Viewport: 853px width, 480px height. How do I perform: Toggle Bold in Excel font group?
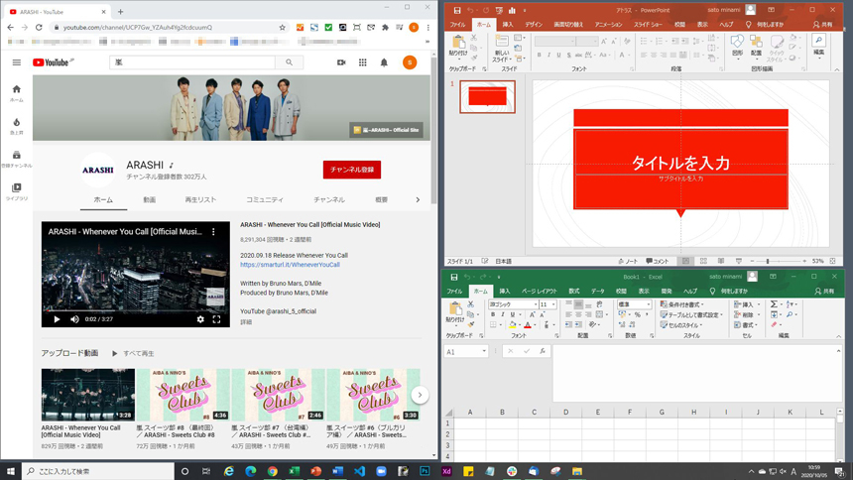point(493,314)
